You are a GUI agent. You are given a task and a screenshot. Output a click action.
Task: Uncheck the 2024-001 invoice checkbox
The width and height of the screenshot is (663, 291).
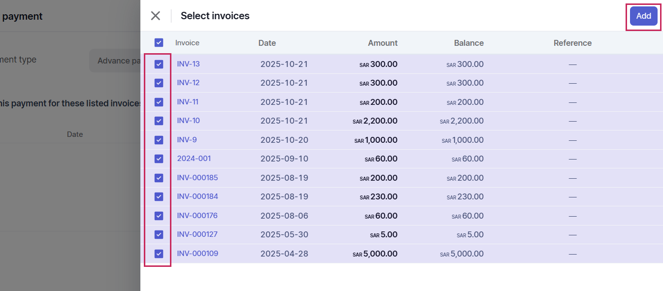point(159,159)
